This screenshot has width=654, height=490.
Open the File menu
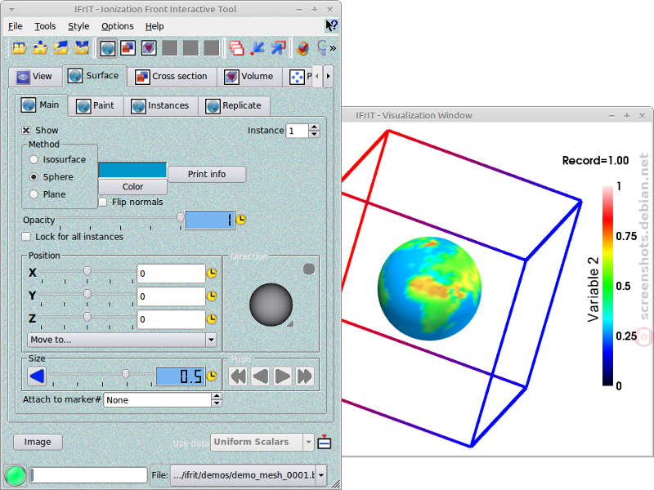[x=15, y=26]
